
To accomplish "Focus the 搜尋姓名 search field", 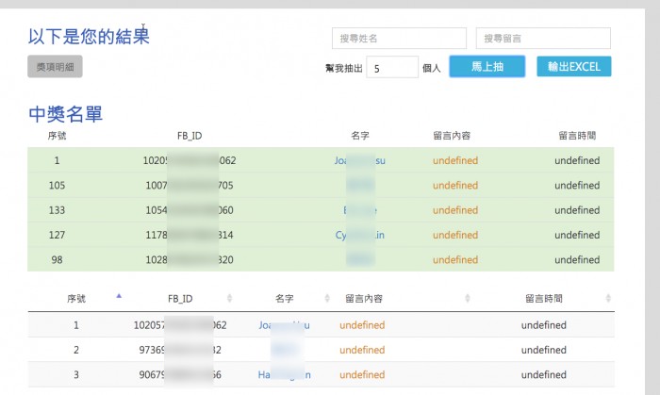I will [399, 38].
